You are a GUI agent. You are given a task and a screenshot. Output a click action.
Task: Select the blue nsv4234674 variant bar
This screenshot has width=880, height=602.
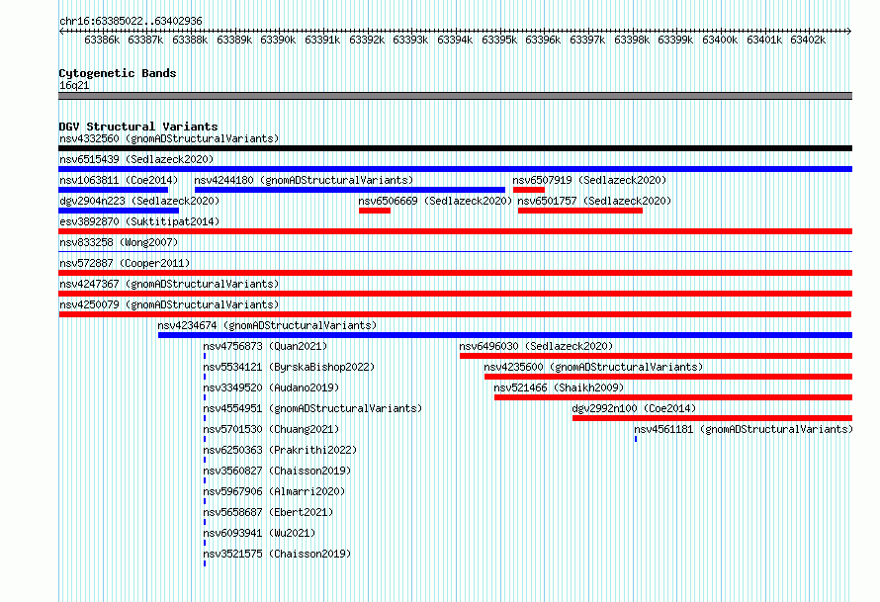505,335
